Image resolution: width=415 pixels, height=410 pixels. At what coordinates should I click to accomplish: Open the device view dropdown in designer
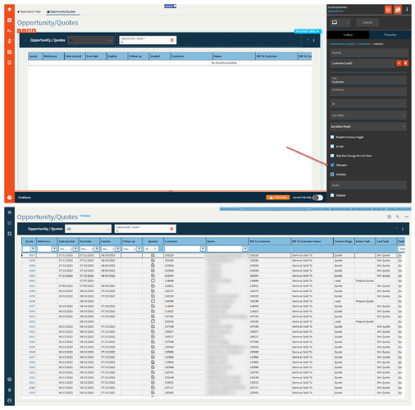point(340,22)
